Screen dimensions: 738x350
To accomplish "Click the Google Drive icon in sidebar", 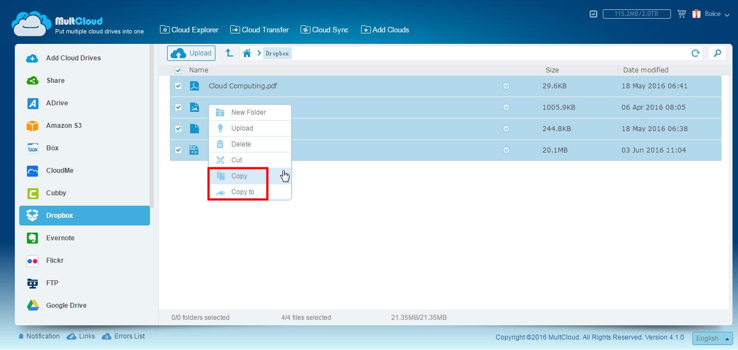I will pyautogui.click(x=32, y=306).
